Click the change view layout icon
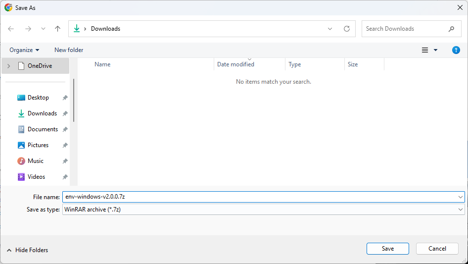 pyautogui.click(x=425, y=50)
